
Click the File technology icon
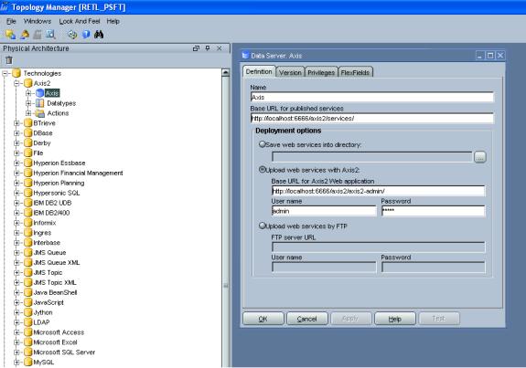28,153
